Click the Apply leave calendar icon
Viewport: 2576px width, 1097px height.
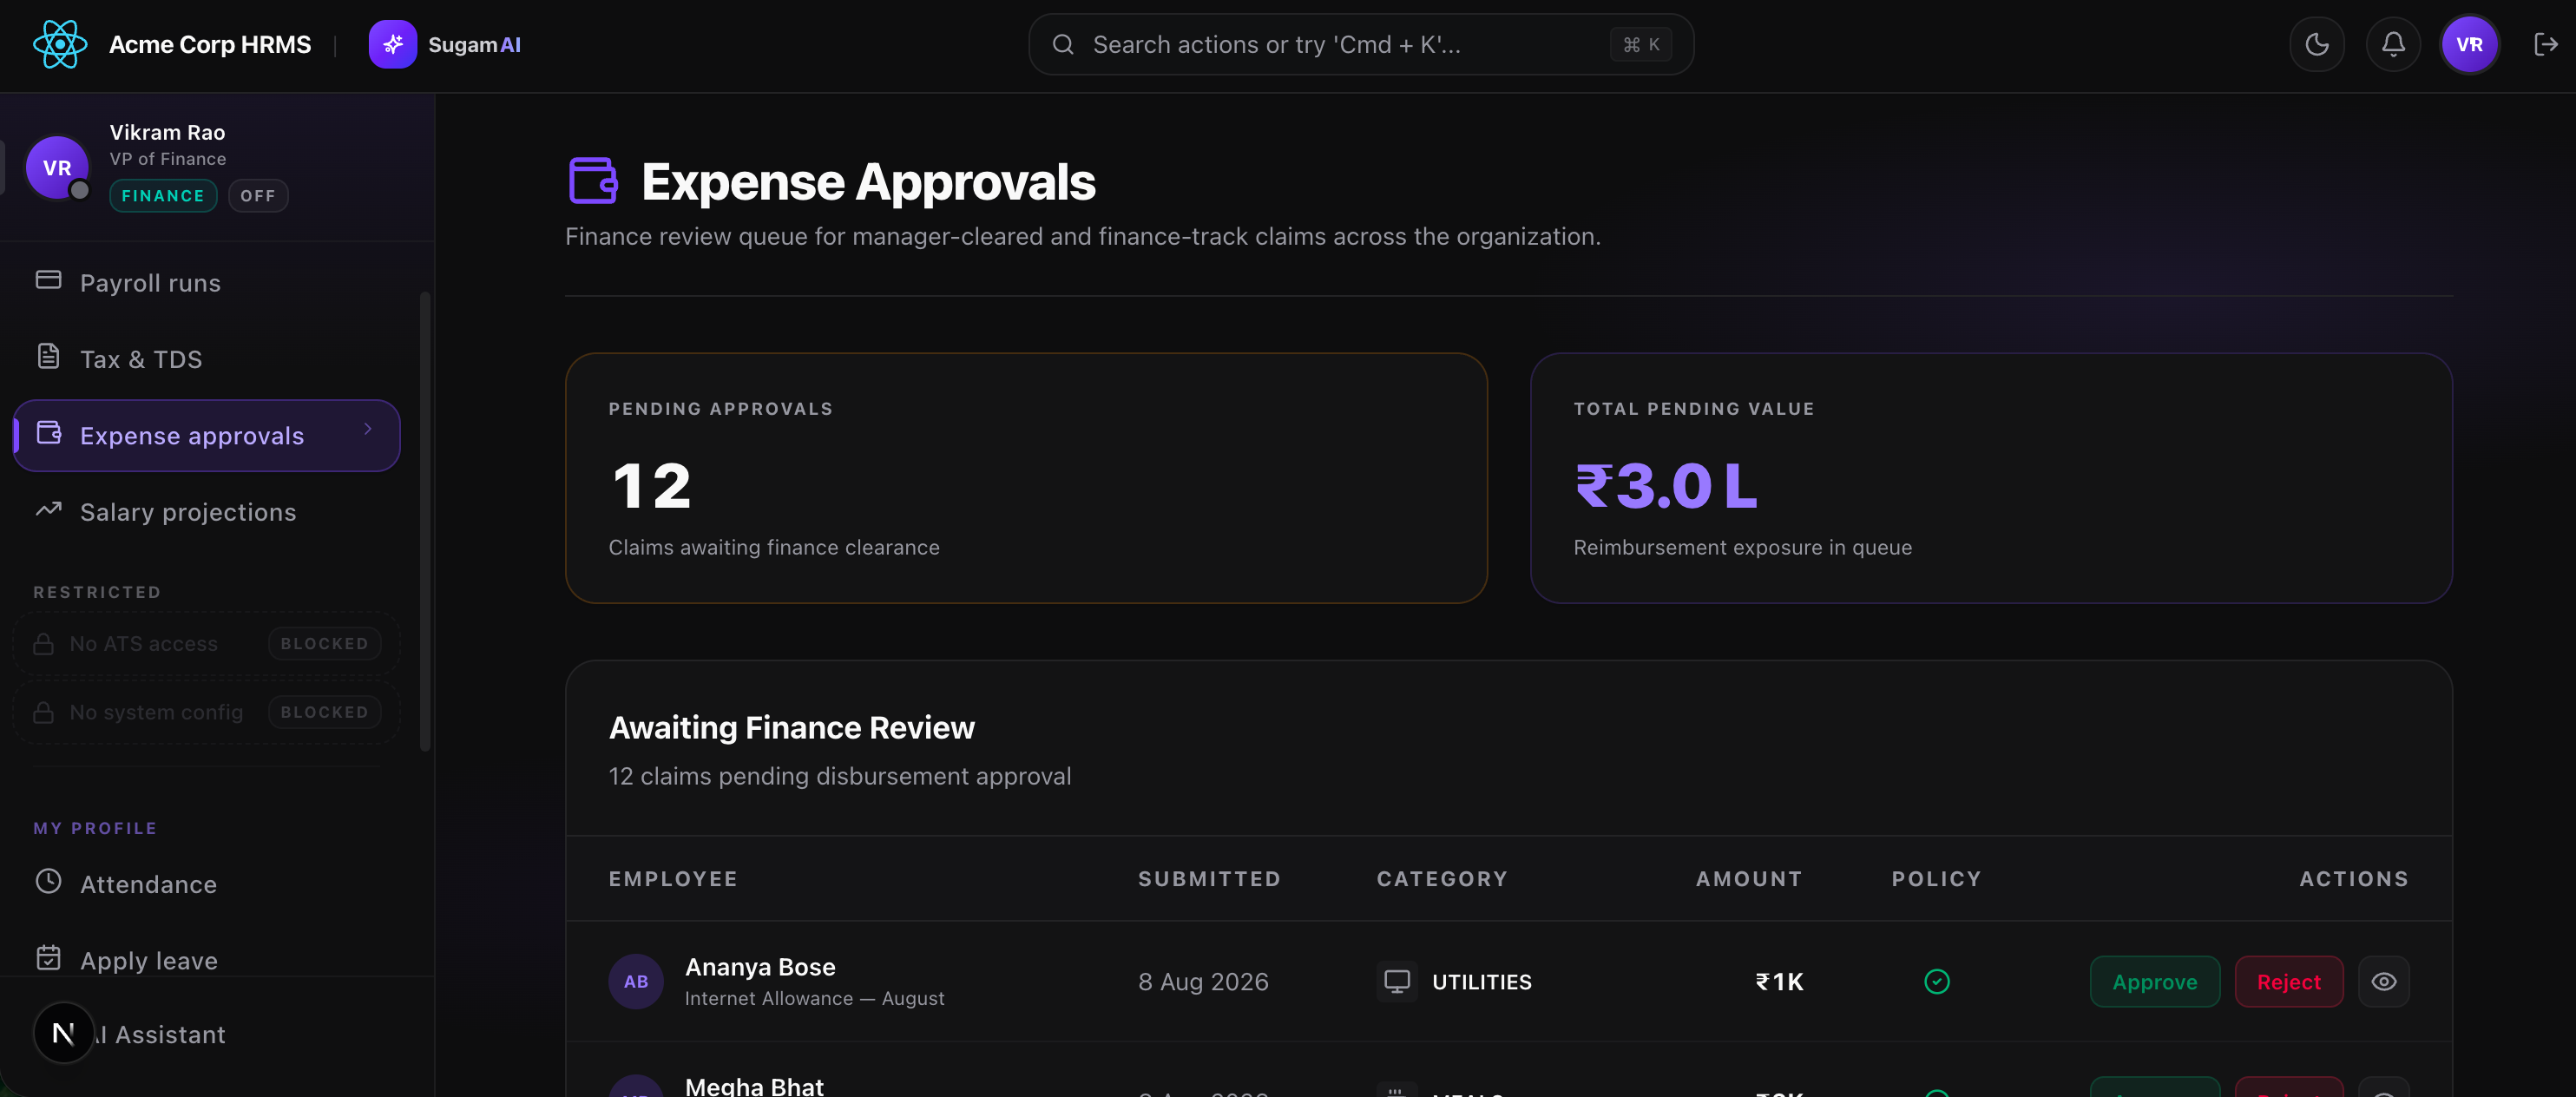pos(48,958)
